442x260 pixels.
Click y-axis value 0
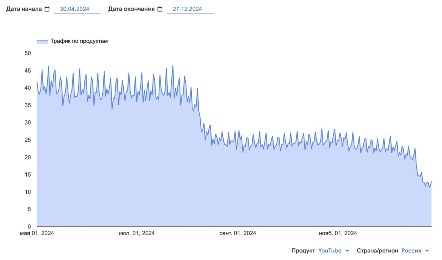29,227
